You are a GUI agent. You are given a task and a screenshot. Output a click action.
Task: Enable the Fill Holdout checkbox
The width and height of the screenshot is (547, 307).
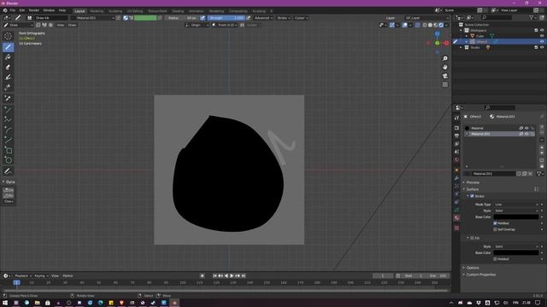click(496, 259)
